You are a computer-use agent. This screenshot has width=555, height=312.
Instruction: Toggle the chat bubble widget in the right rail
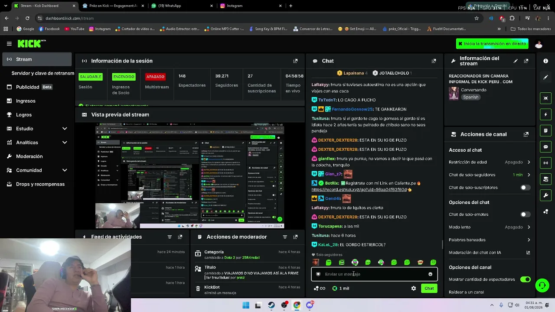pos(545,147)
